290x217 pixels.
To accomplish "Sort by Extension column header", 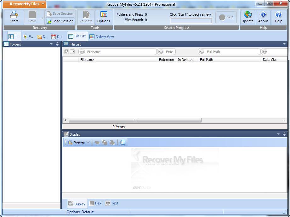I will click(x=167, y=60).
